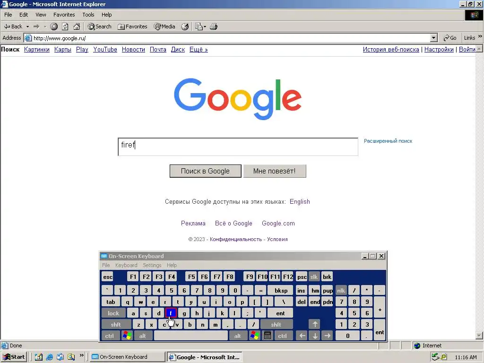Click the right arrow key on keyboard
Screen dimensions: 484x363
[328, 336]
